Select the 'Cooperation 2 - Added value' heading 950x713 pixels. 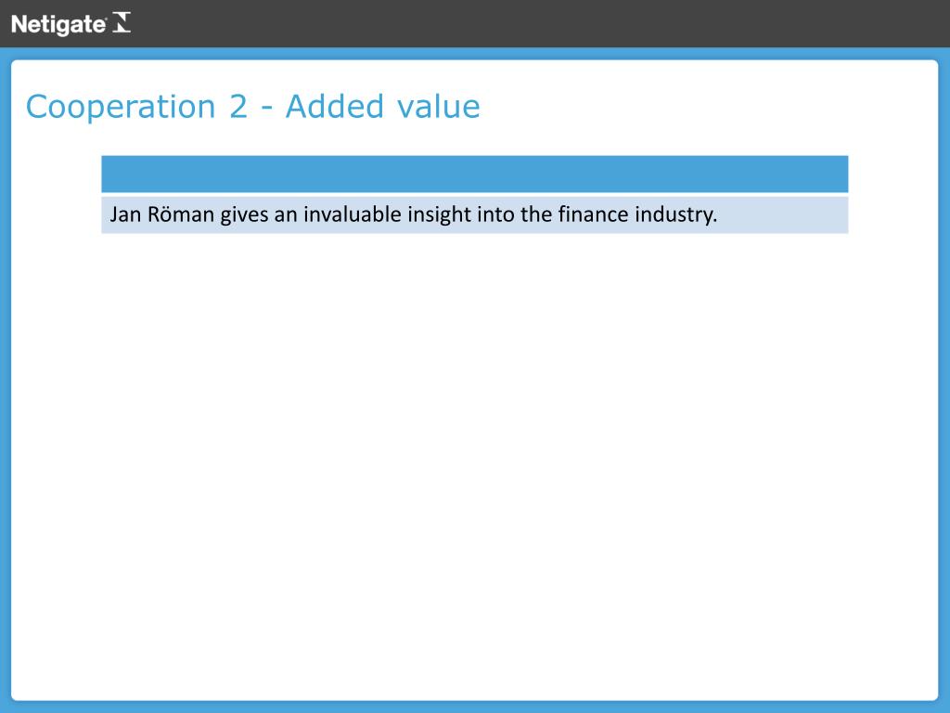click(x=252, y=107)
